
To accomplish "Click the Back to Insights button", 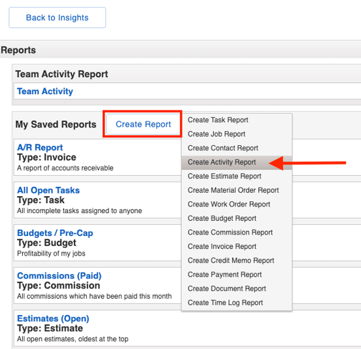I will (58, 18).
